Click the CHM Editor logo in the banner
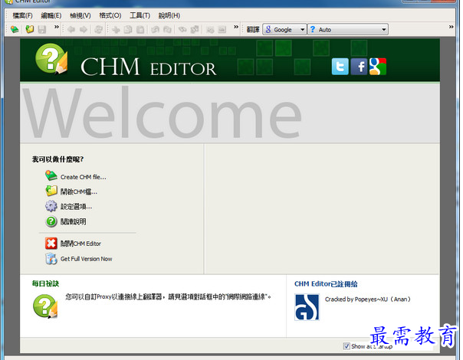Viewport: 463px width, 360px height. tap(51, 59)
